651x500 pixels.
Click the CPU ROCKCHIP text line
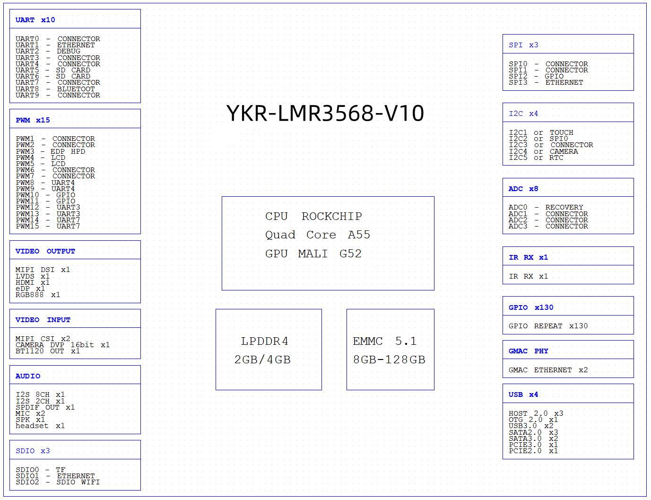[313, 216]
